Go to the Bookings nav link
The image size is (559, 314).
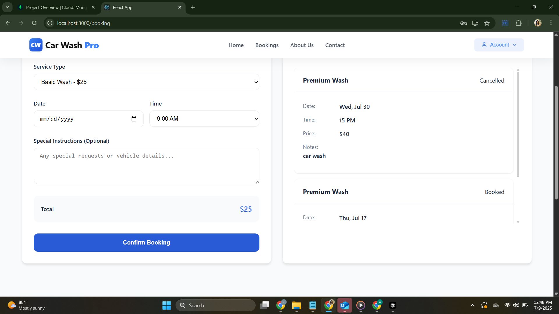267,45
